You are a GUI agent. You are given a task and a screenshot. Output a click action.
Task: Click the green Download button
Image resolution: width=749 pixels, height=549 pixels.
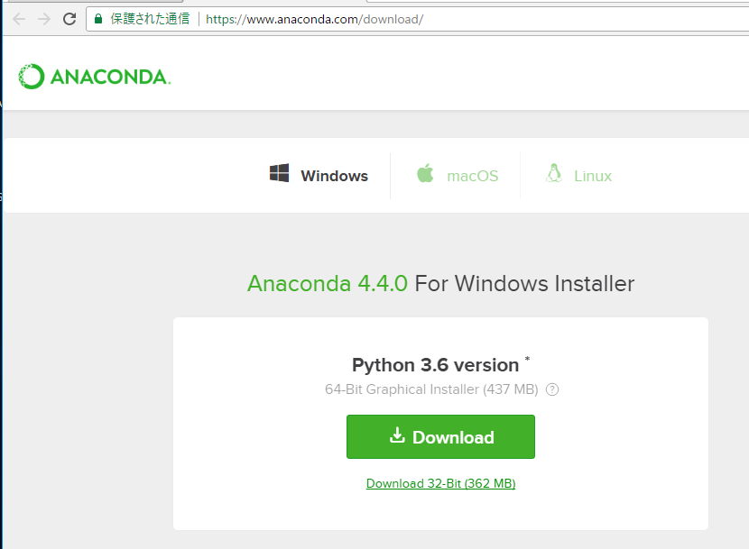coord(440,436)
